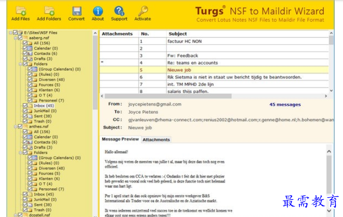Image resolution: width=343 pixels, height=217 pixels.
Task: Click the message preview scroll down arrow
Action: [329, 211]
